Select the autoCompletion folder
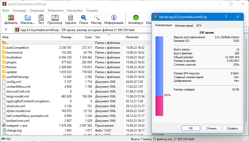The height and width of the screenshot is (142, 249). click(x=15, y=47)
